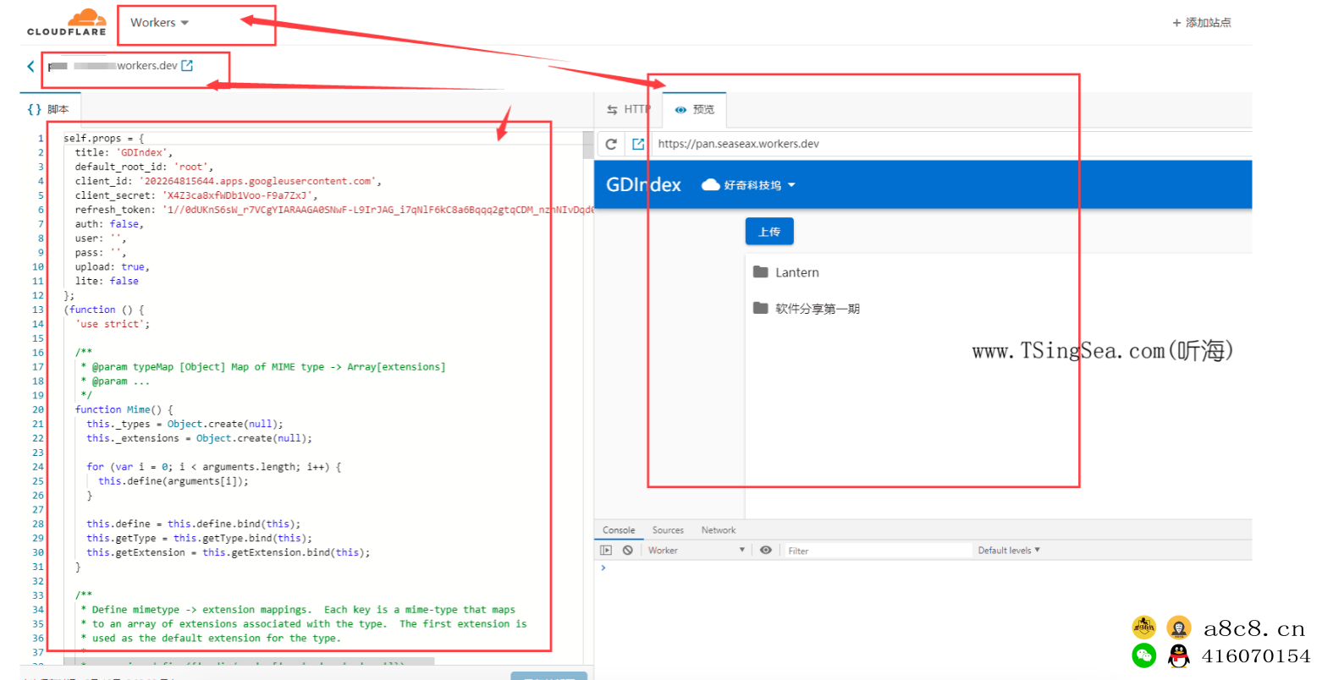
Task: Open the Lantern folder
Action: tap(797, 272)
